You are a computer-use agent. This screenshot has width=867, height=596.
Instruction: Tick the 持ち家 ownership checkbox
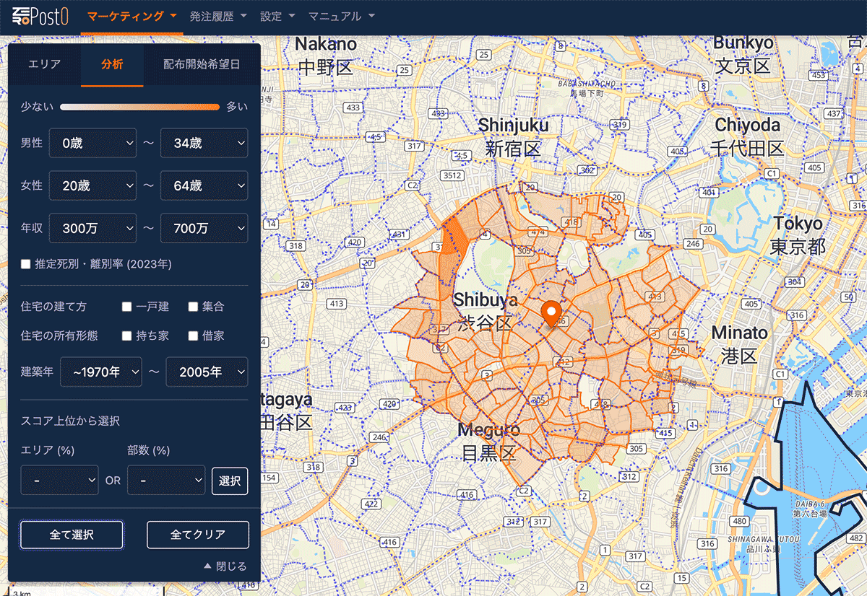(x=127, y=336)
